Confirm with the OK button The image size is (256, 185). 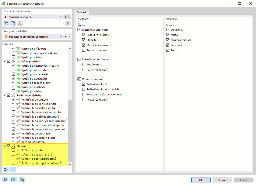pos(201,180)
